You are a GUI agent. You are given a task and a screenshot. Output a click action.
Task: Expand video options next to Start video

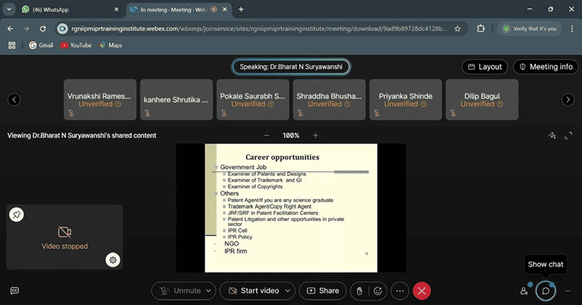(x=288, y=291)
